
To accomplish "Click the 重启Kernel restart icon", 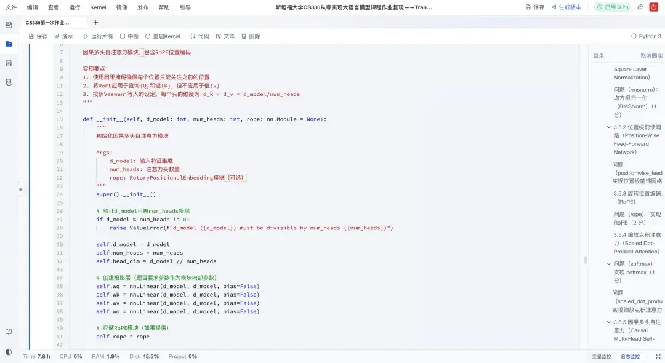I will pos(148,36).
